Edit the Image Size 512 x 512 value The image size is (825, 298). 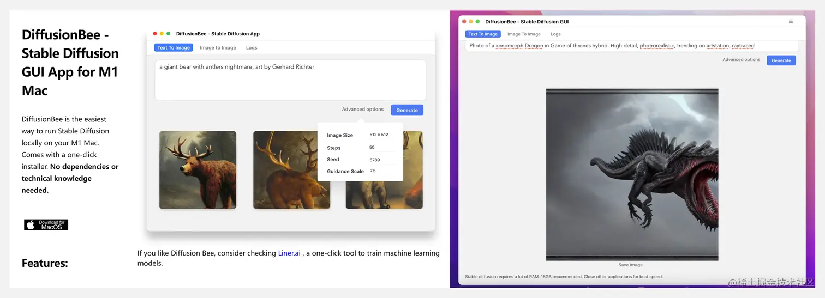(x=379, y=135)
